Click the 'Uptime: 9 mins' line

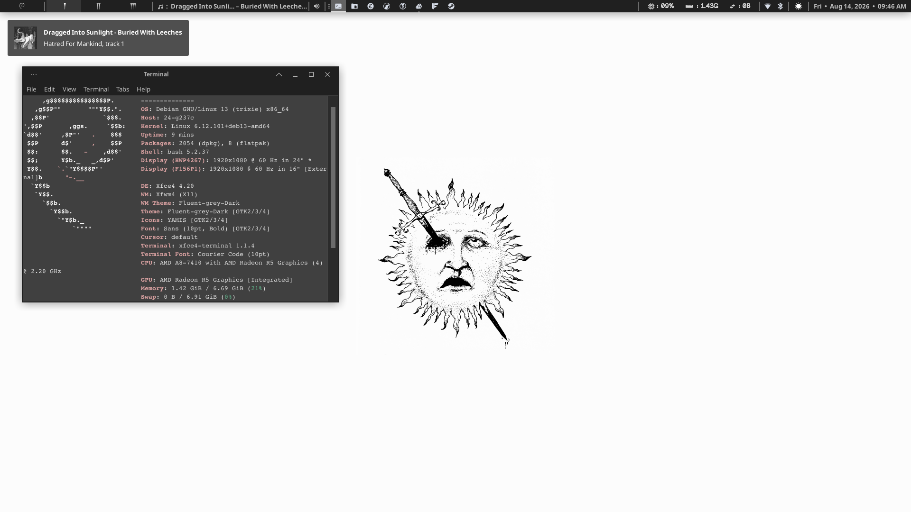click(167, 135)
